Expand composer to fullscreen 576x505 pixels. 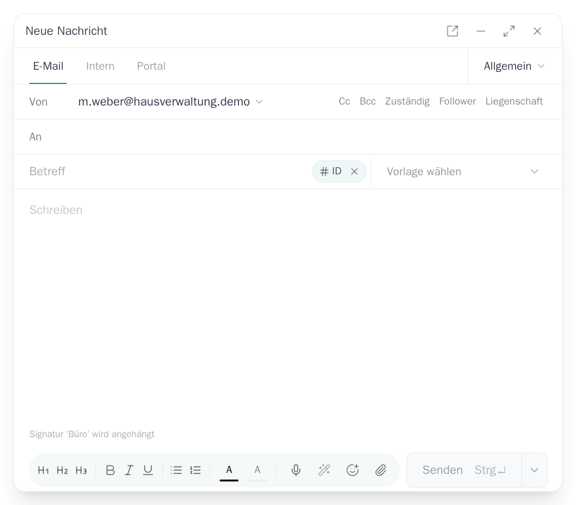point(509,31)
